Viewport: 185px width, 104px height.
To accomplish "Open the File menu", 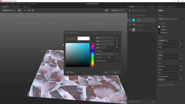I will click(x=3, y=4).
